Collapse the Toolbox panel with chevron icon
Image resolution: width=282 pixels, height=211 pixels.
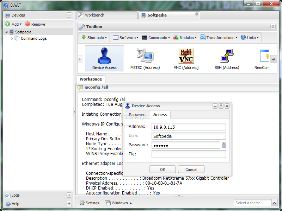pyautogui.click(x=273, y=27)
